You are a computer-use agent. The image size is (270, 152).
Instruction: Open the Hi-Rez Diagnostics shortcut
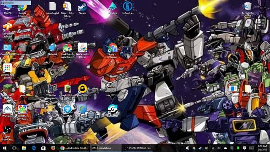52,92
